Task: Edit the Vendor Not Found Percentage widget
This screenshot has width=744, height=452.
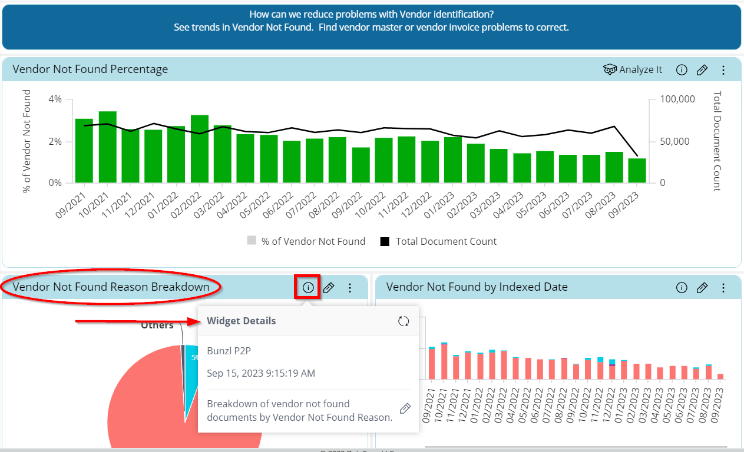Action: pos(702,70)
